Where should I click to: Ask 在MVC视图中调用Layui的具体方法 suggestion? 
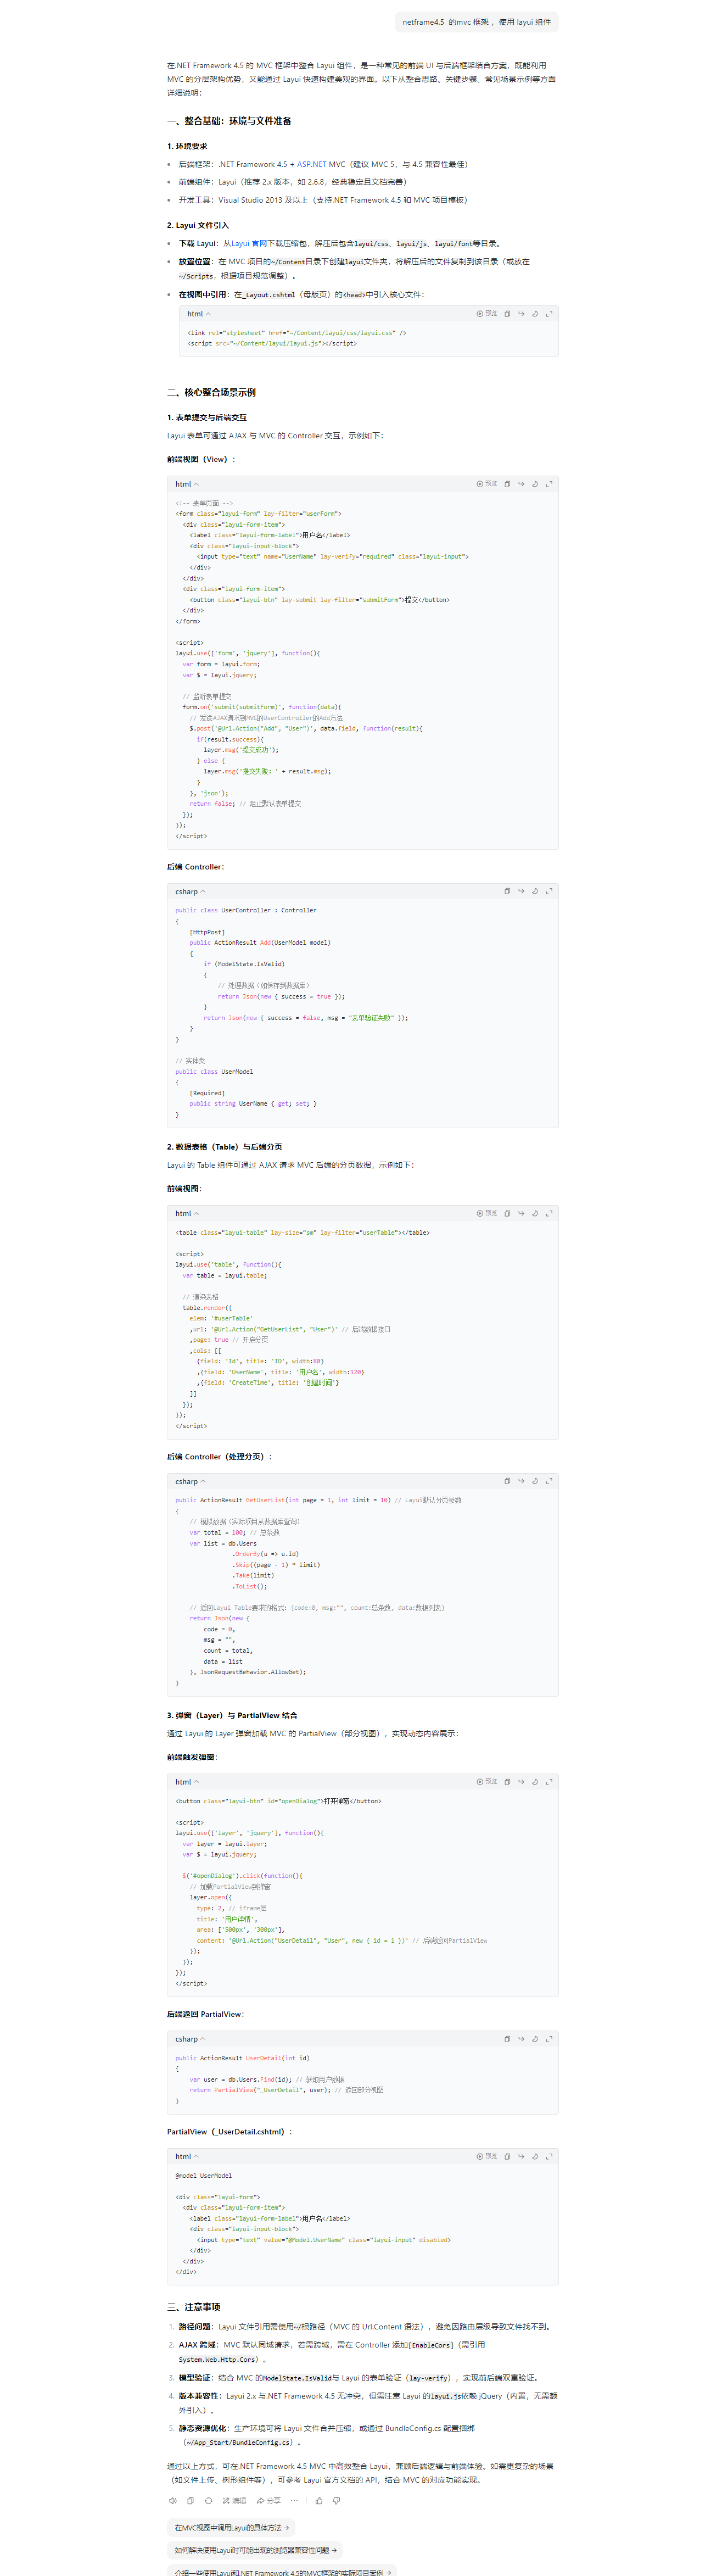(232, 2527)
